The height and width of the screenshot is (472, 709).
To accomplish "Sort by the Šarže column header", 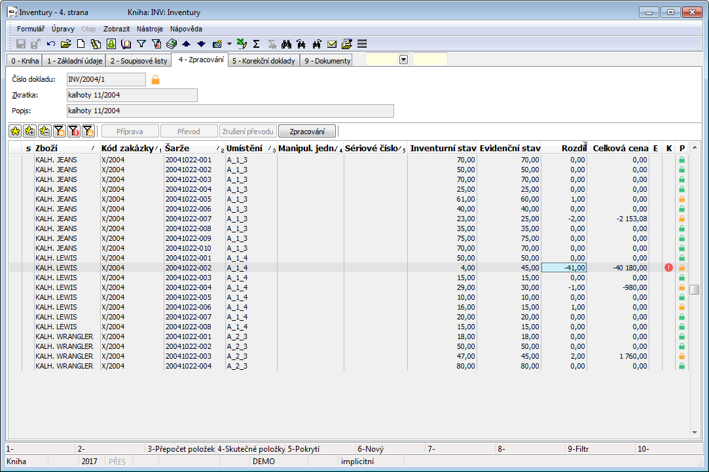I will [x=194, y=149].
